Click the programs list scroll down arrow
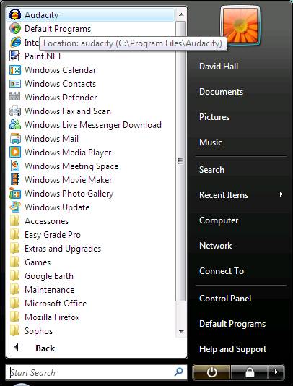293x386 pixels. click(181, 331)
